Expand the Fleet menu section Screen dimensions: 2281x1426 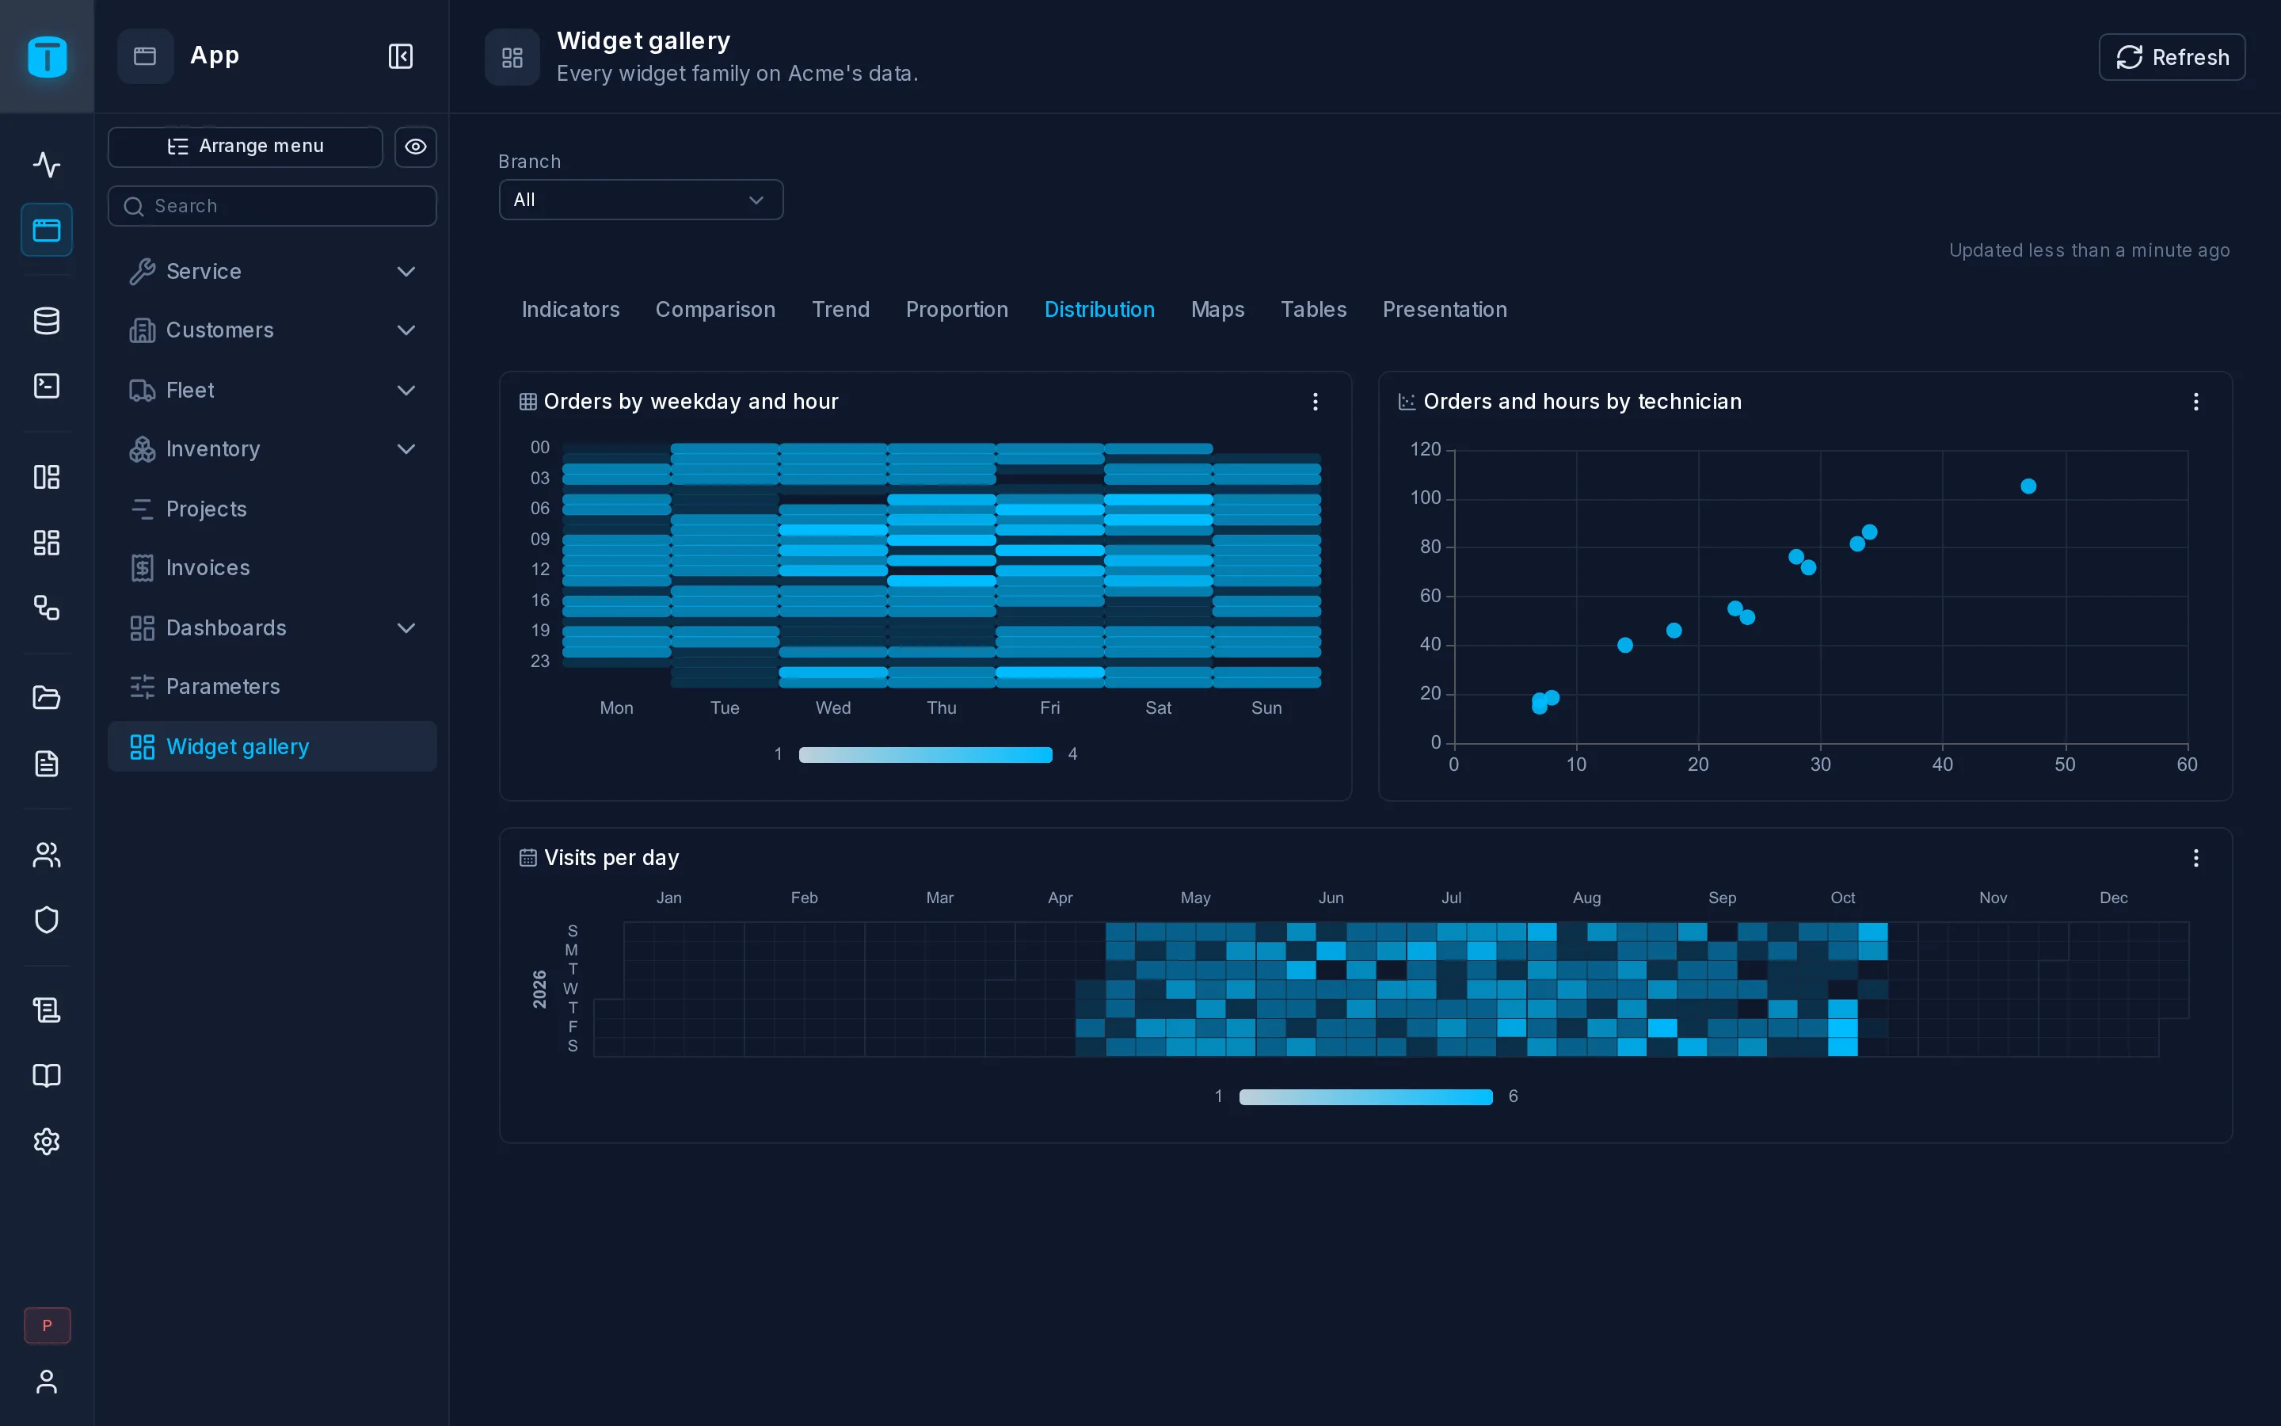click(x=272, y=391)
